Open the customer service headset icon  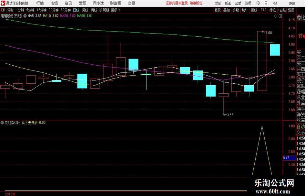pos(258,3)
